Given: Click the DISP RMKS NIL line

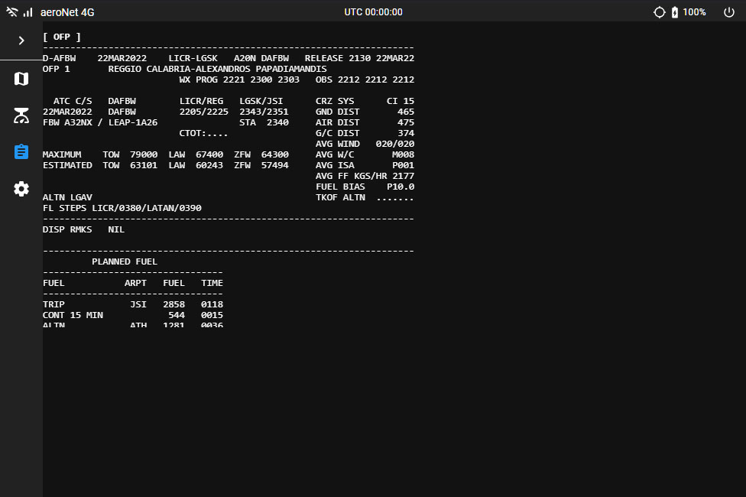Looking at the screenshot, I should point(83,229).
